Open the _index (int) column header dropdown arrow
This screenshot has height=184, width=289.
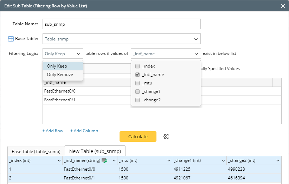pyautogui.click(x=59, y=161)
